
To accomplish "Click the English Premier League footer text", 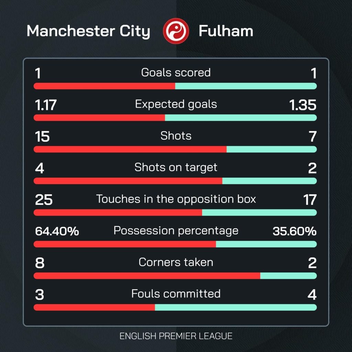I will click(176, 336).
